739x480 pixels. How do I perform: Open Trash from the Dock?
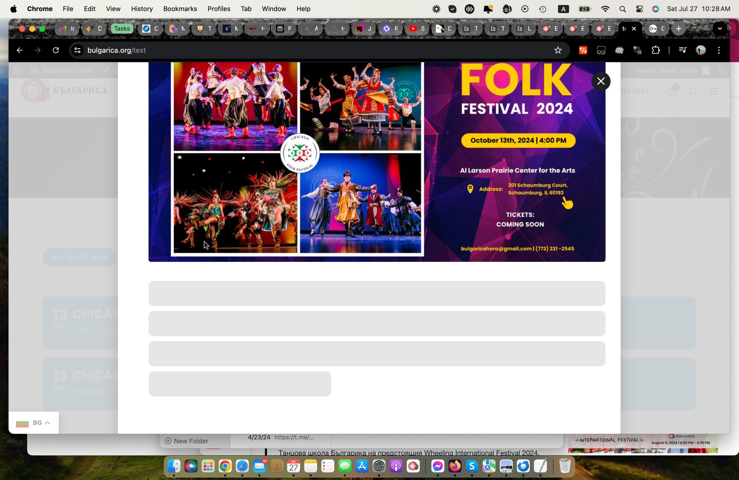pyautogui.click(x=565, y=466)
